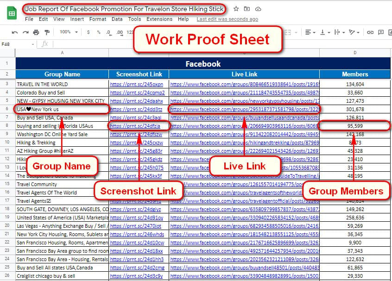The image size is (392, 281).
Task: Select the 'Travel Agents Of The World' cell
Action: click(62, 193)
